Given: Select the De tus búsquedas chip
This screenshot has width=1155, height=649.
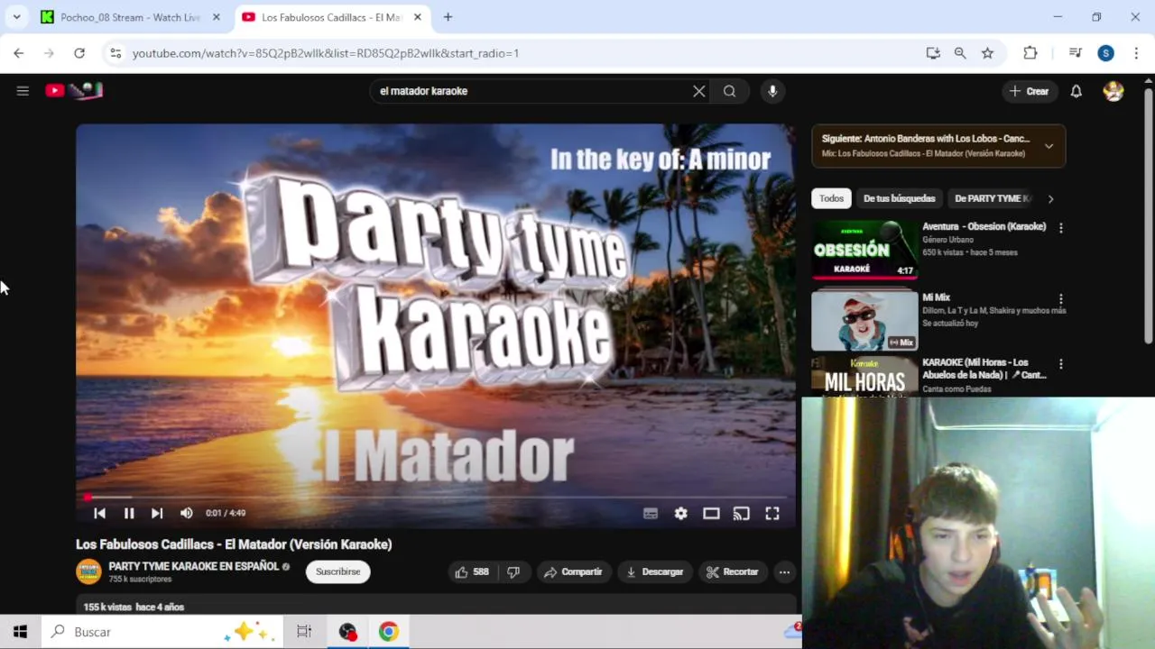Looking at the screenshot, I should (899, 198).
